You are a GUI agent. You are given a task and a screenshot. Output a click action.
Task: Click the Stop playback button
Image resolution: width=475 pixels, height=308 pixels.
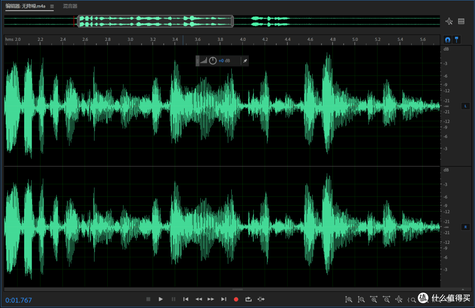click(148, 299)
